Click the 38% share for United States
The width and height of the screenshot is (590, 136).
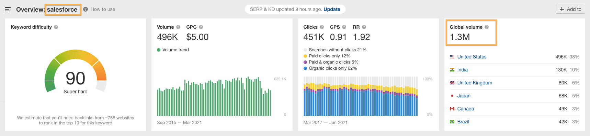point(575,57)
